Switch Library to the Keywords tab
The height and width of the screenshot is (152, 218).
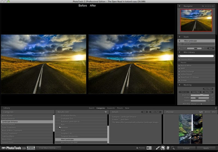click(x=111, y=108)
